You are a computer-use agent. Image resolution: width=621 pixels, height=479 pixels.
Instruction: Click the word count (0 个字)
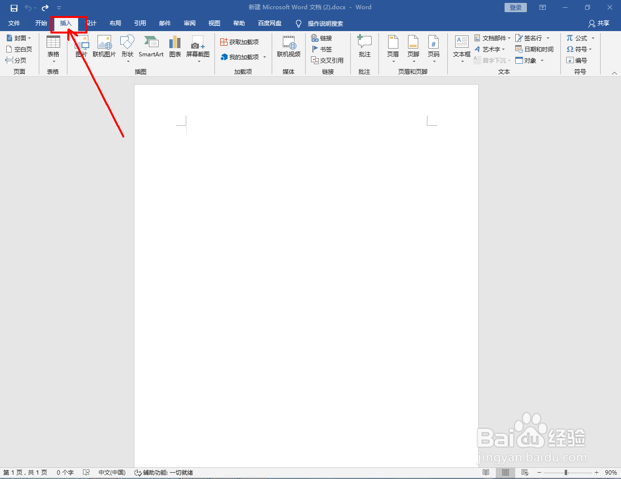click(65, 473)
